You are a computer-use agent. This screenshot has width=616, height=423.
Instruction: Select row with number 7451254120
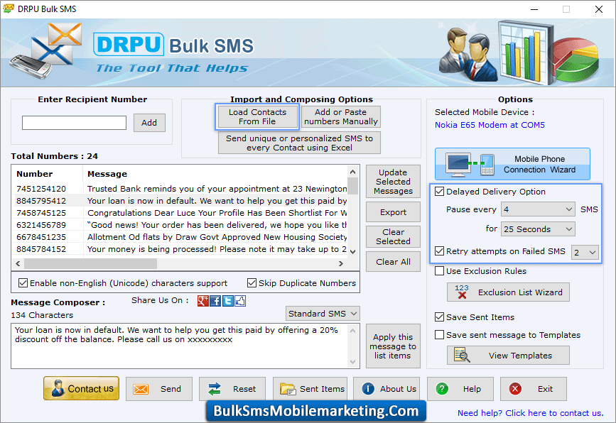181,189
